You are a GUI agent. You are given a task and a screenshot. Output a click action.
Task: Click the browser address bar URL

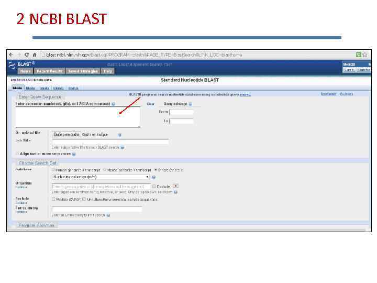click(x=145, y=55)
